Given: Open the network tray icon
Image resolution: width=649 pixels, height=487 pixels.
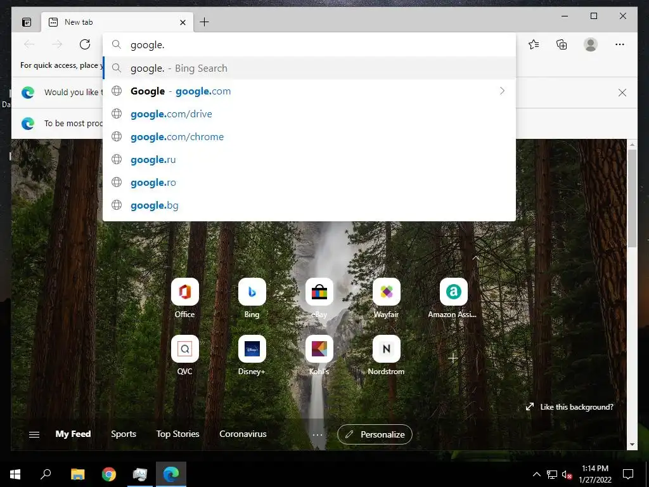Looking at the screenshot, I should (x=552, y=474).
